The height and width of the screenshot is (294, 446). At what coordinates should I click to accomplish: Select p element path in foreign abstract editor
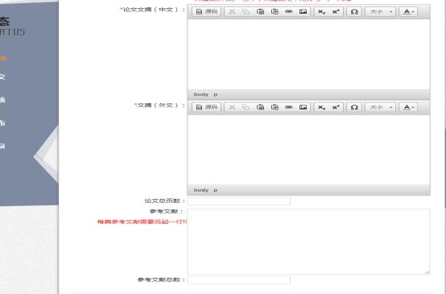[216, 190]
